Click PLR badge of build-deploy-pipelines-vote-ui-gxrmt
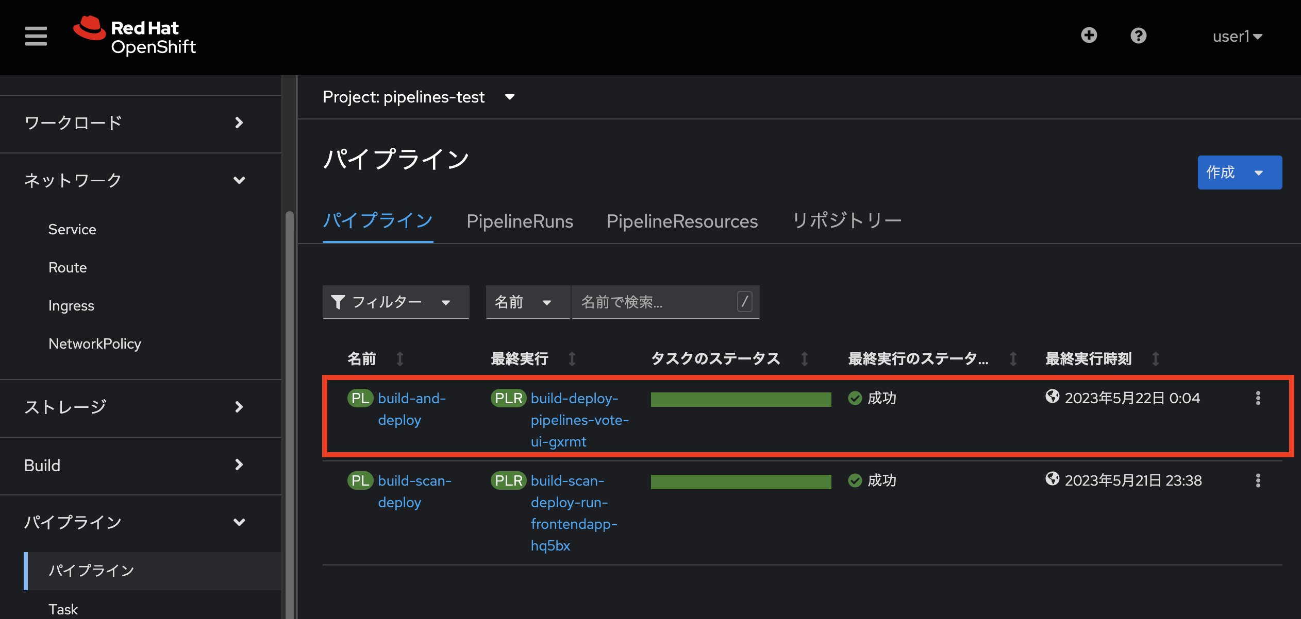Screen dimensions: 1301x619 509,398
